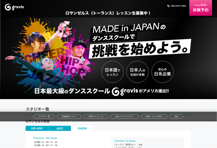Click the ロサンゼルス教室 subheading
217x148 pixels.
tap(38, 121)
